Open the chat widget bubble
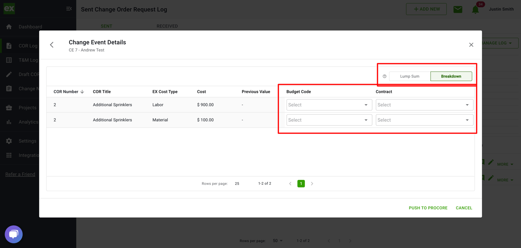521x248 pixels. coord(13,234)
